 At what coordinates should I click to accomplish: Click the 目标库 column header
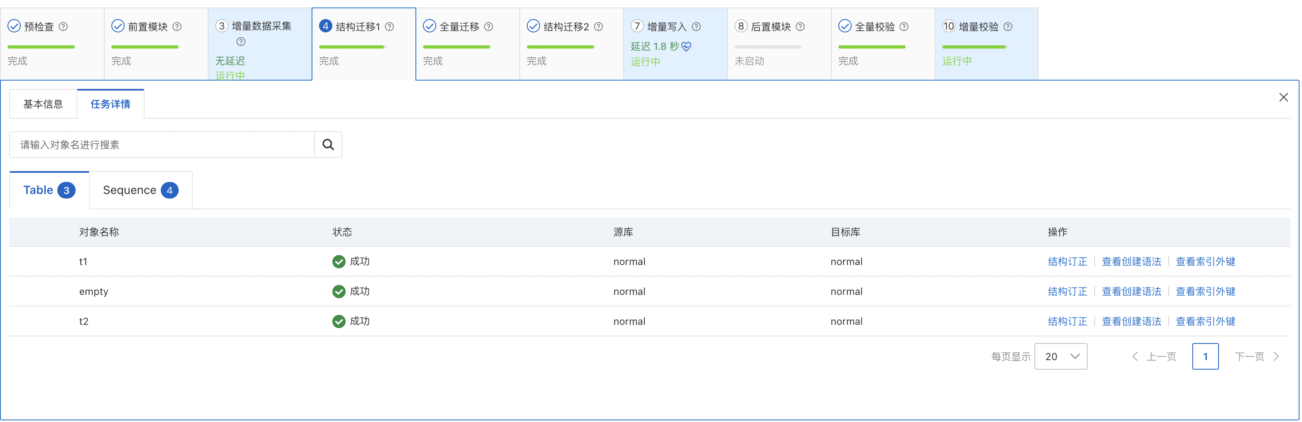point(845,233)
